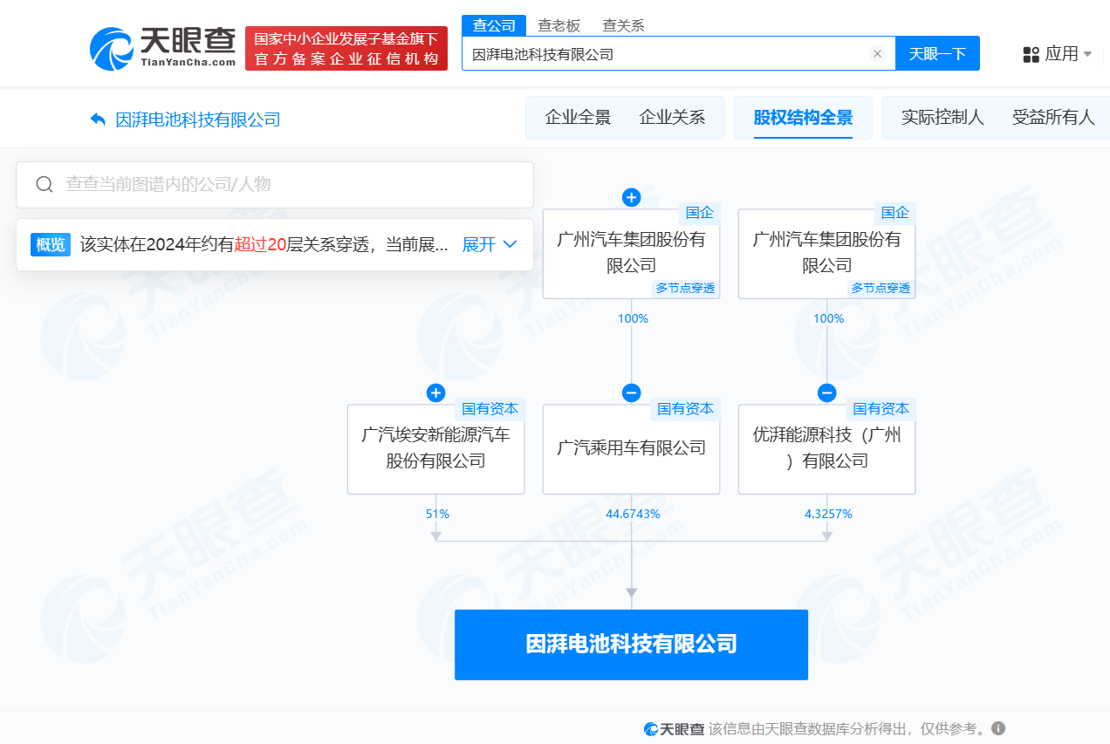Click the info icon at bottom right

click(1000, 727)
